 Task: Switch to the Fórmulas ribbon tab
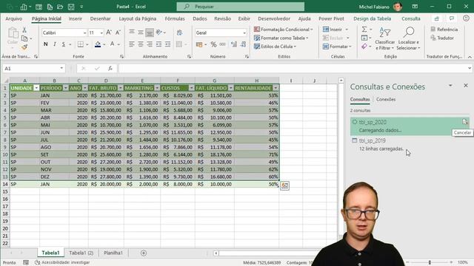coord(175,18)
